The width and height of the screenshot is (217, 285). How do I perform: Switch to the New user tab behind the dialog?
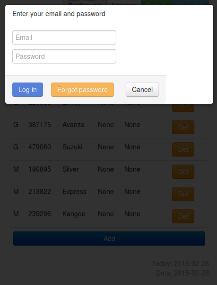pos(124,2)
